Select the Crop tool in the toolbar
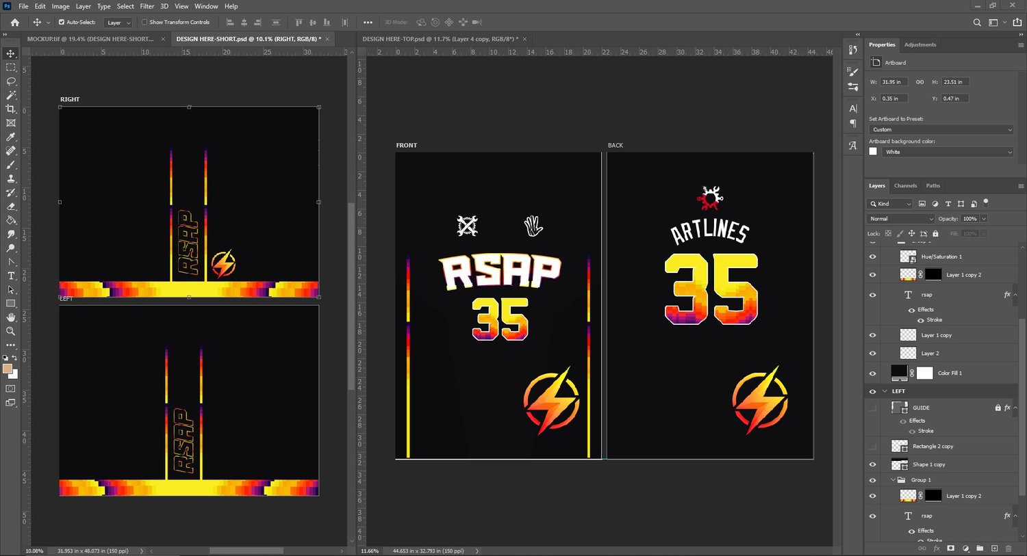 point(11,109)
